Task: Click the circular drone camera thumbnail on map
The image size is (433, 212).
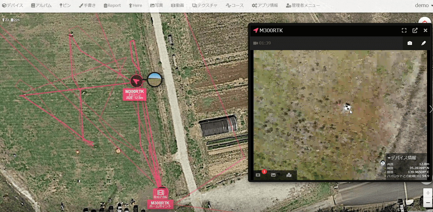Action: click(154, 80)
